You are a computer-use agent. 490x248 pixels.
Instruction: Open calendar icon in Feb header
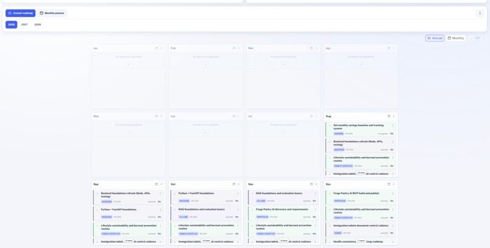[x=233, y=49]
